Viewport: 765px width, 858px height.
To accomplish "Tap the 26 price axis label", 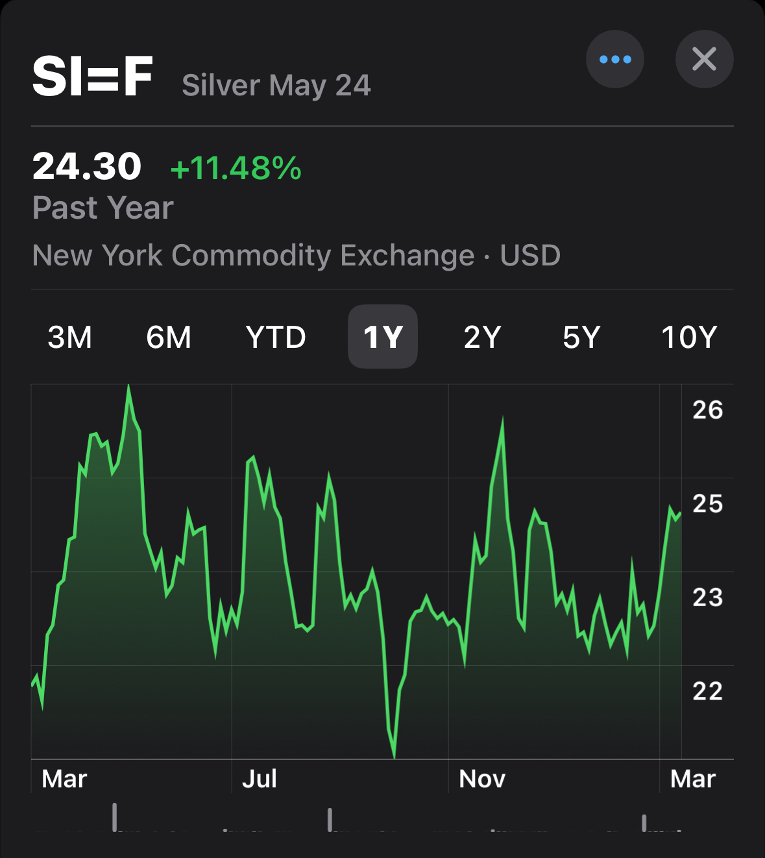I will tap(707, 410).
